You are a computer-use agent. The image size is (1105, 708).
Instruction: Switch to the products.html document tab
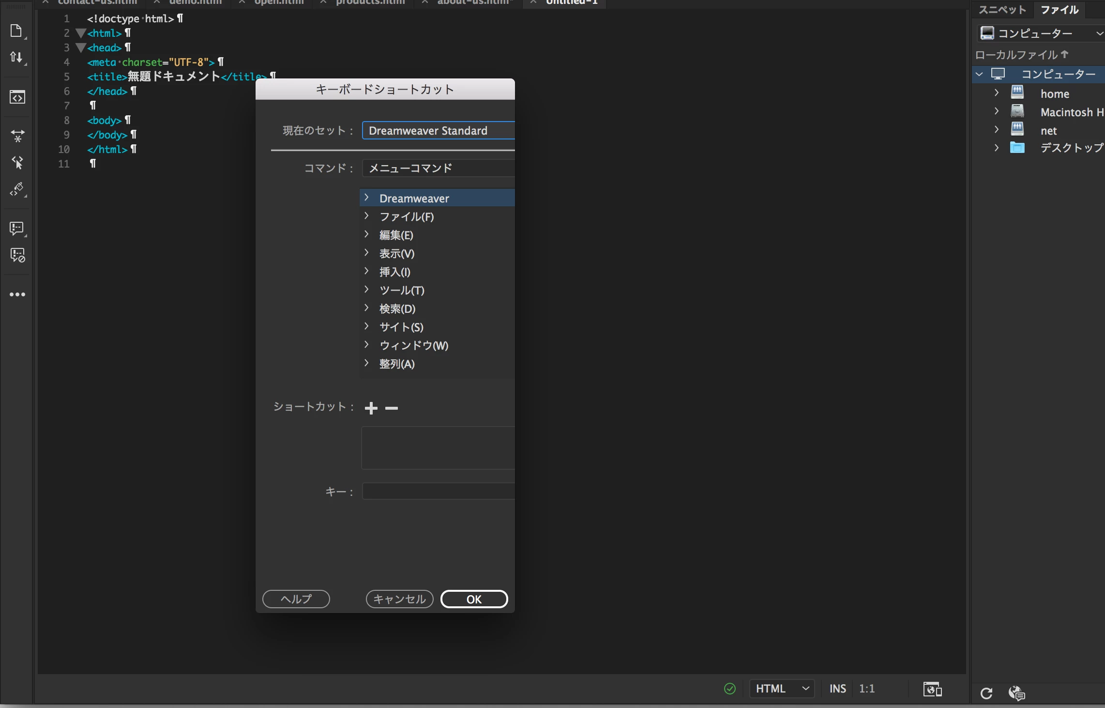[x=370, y=2]
